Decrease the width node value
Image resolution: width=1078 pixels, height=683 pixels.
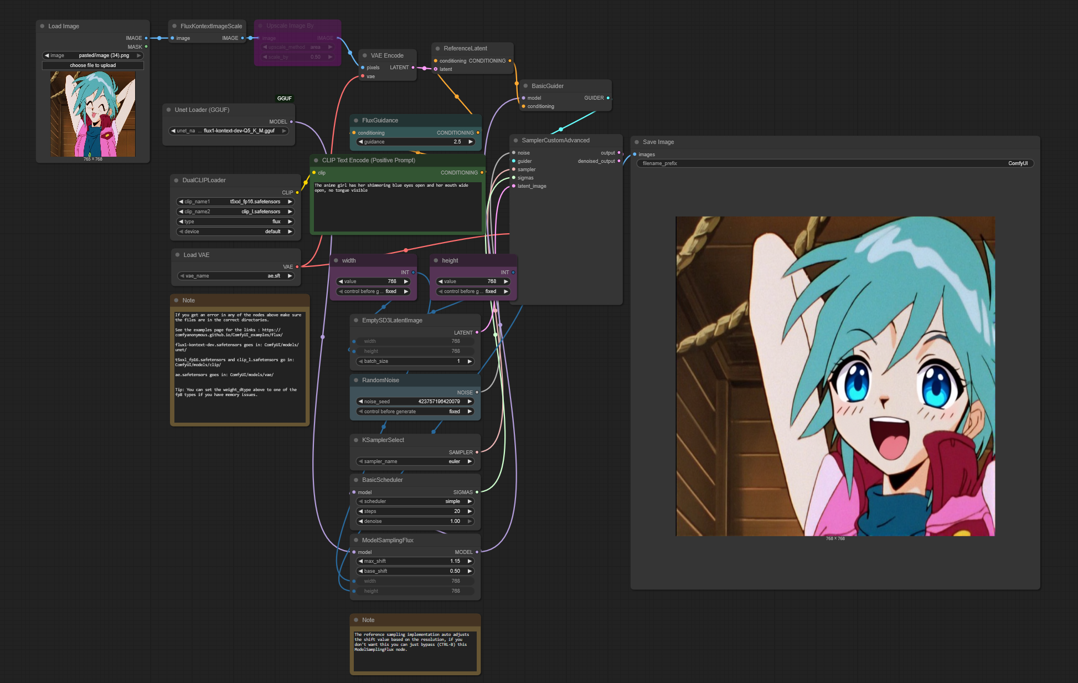[341, 281]
